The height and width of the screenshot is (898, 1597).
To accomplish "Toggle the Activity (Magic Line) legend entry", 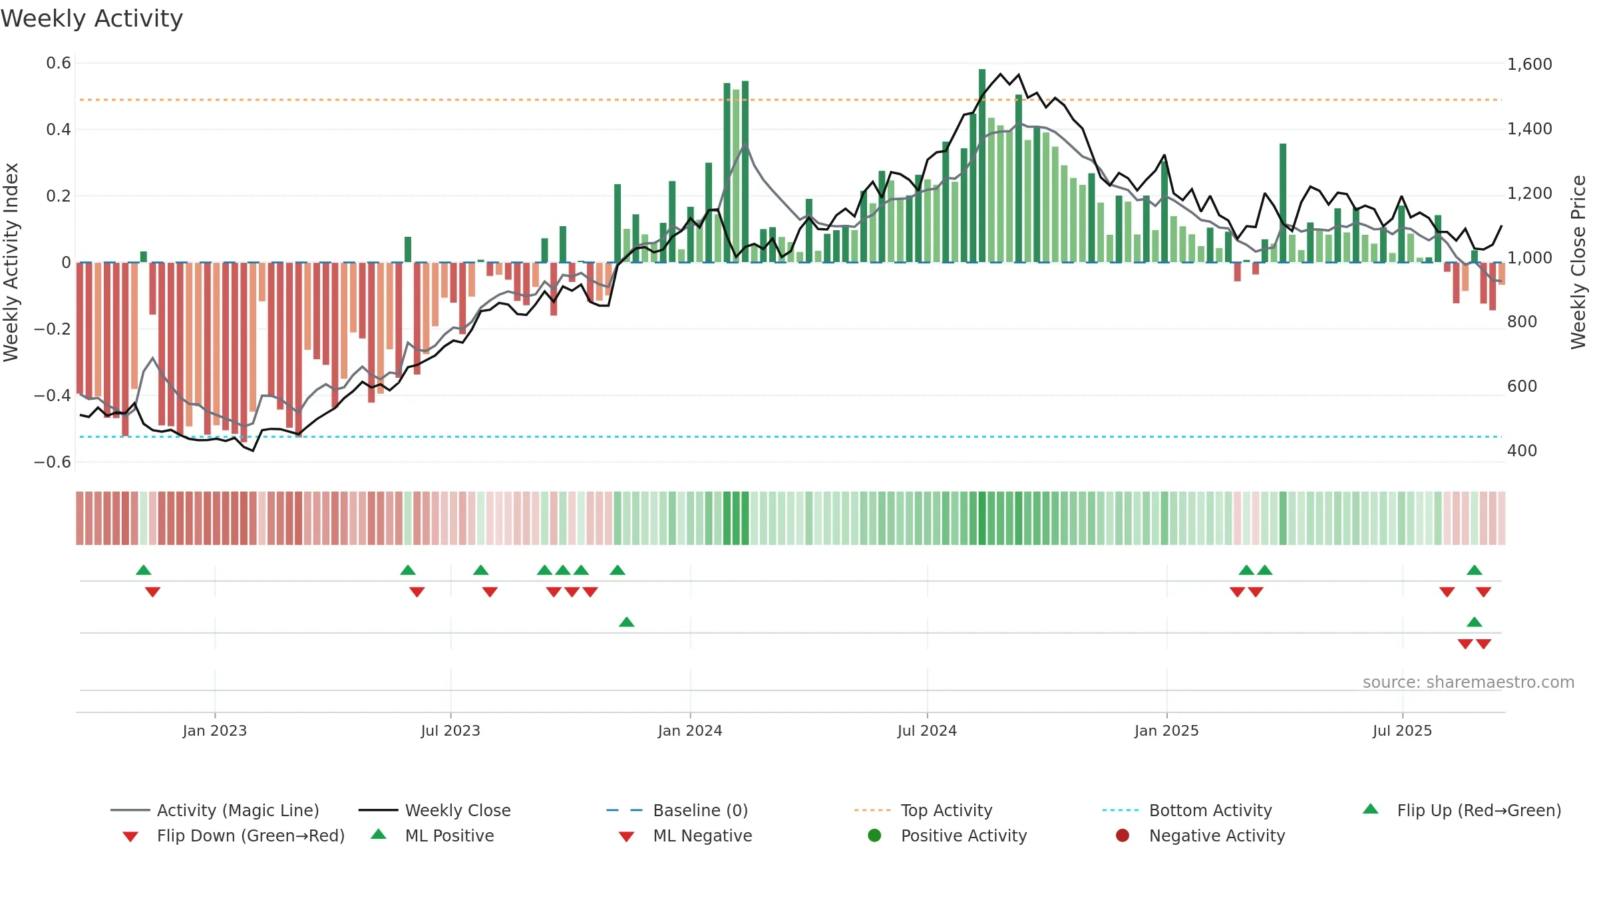I will pyautogui.click(x=215, y=810).
